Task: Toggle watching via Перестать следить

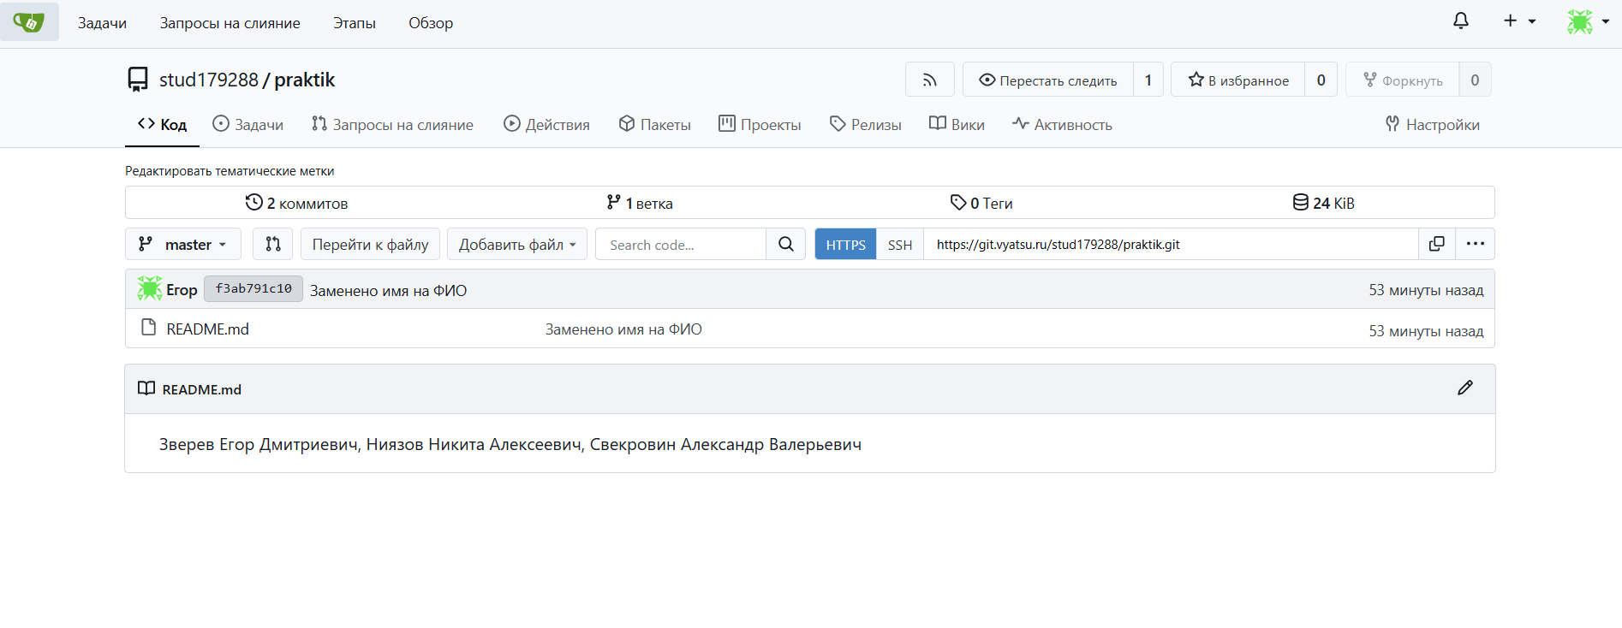Action: (x=1048, y=80)
